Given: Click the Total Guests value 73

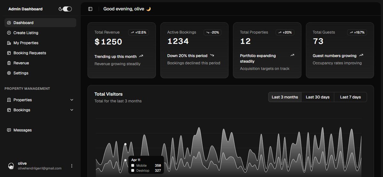Looking at the screenshot, I should pyautogui.click(x=318, y=41).
